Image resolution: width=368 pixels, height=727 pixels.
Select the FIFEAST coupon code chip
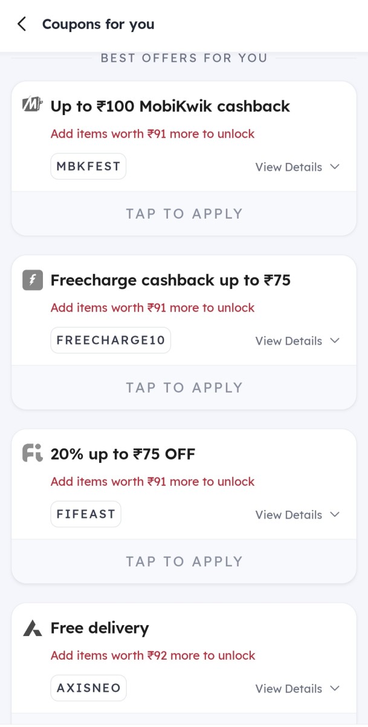85,514
